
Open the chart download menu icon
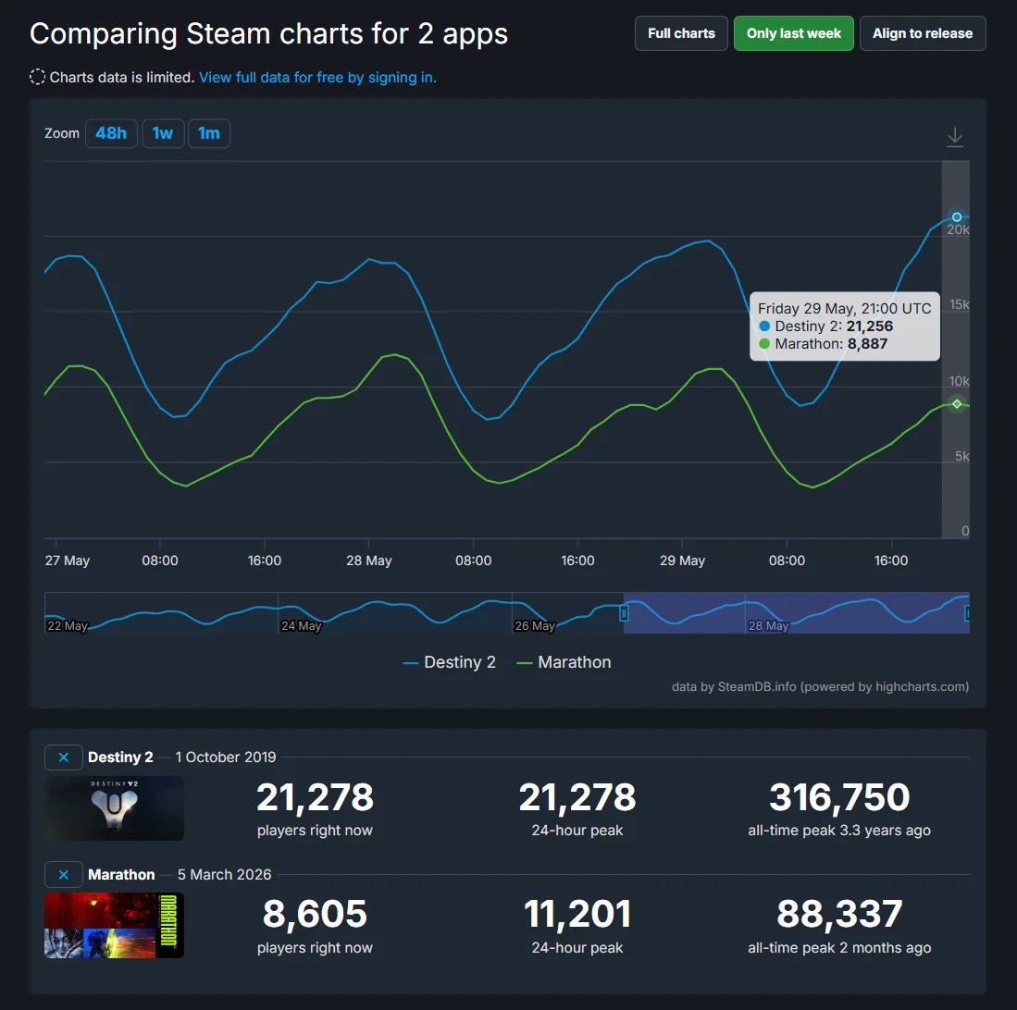tap(955, 137)
